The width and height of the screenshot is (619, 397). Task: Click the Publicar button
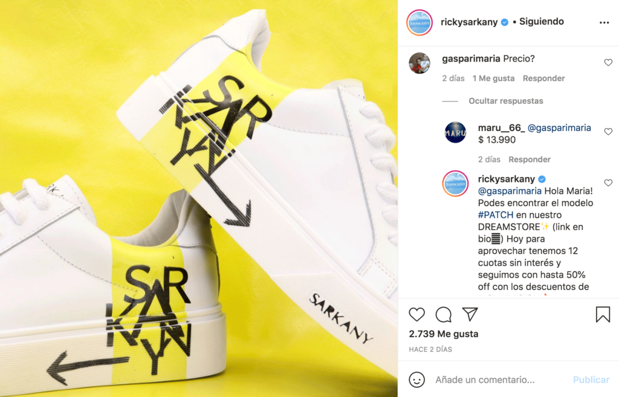(591, 379)
